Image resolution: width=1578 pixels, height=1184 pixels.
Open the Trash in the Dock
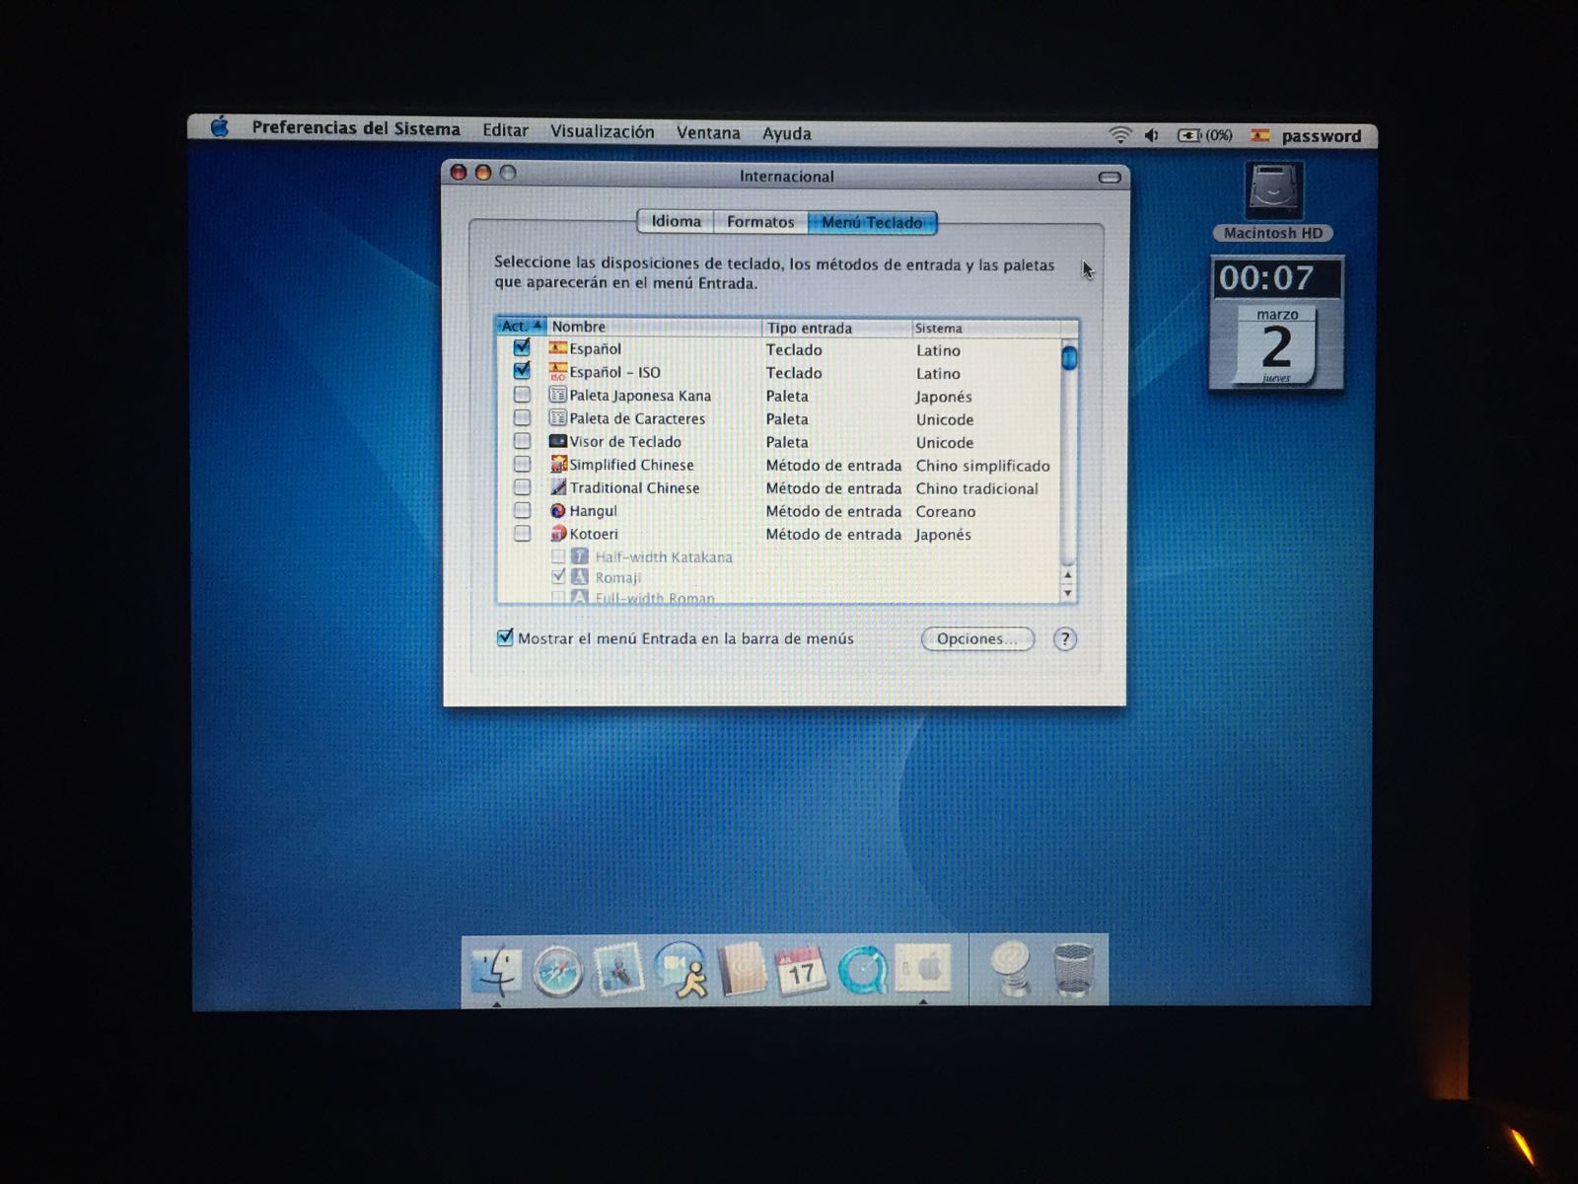click(1073, 971)
